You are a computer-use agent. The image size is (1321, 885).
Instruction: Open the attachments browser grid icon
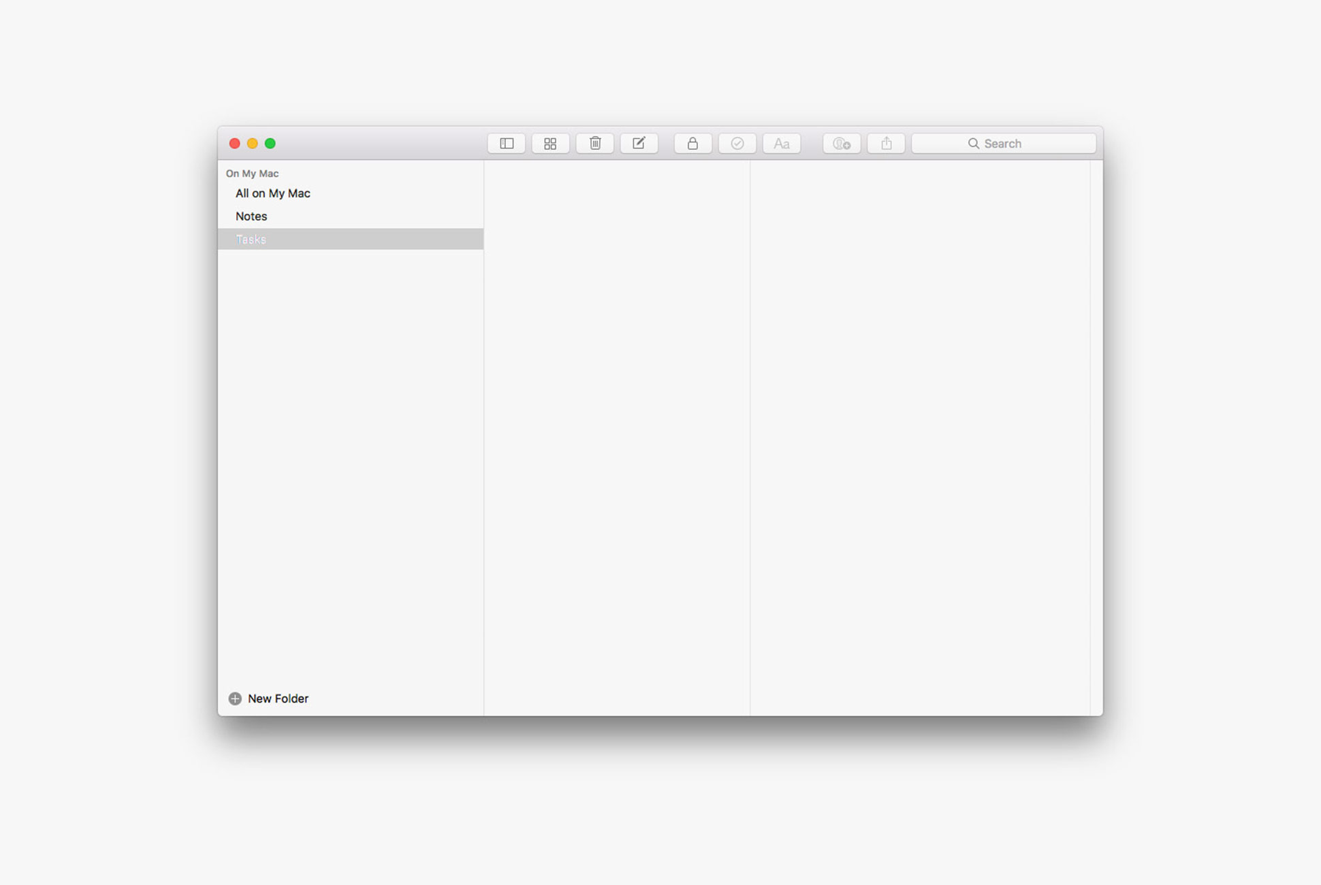coord(550,144)
